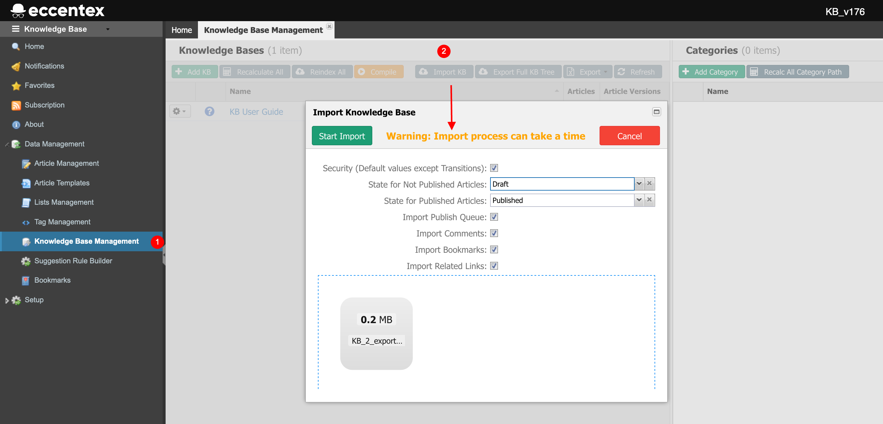Click the Suggestion Rule Builder gear icon
Screen dimensions: 883x424
[x=26, y=261]
